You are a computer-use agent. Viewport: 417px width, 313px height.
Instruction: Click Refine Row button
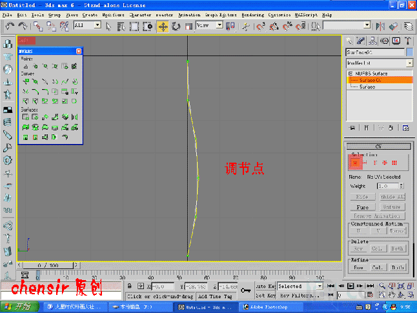coord(358,267)
